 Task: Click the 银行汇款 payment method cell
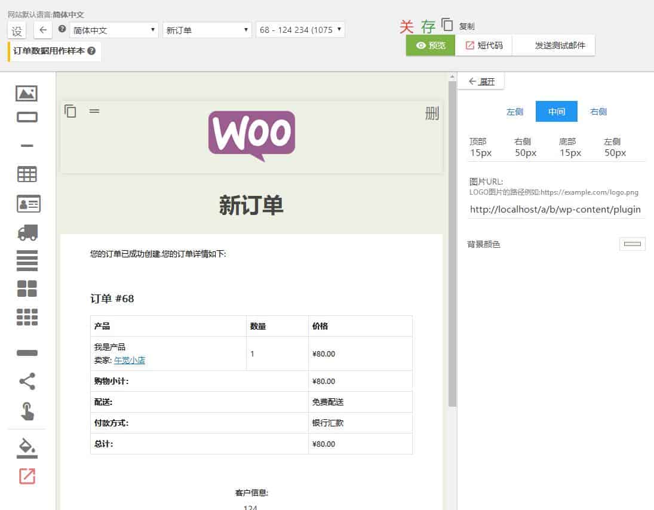(328, 423)
